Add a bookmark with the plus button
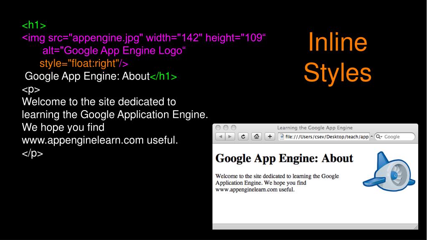The width and height of the screenshot is (427, 240). tap(270, 136)
